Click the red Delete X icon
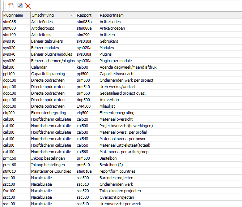 (x=28, y=6)
